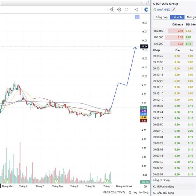The height and width of the screenshot is (196, 196).
Task: Switch to the Tổng hợp tab
Action: (x=162, y=17)
